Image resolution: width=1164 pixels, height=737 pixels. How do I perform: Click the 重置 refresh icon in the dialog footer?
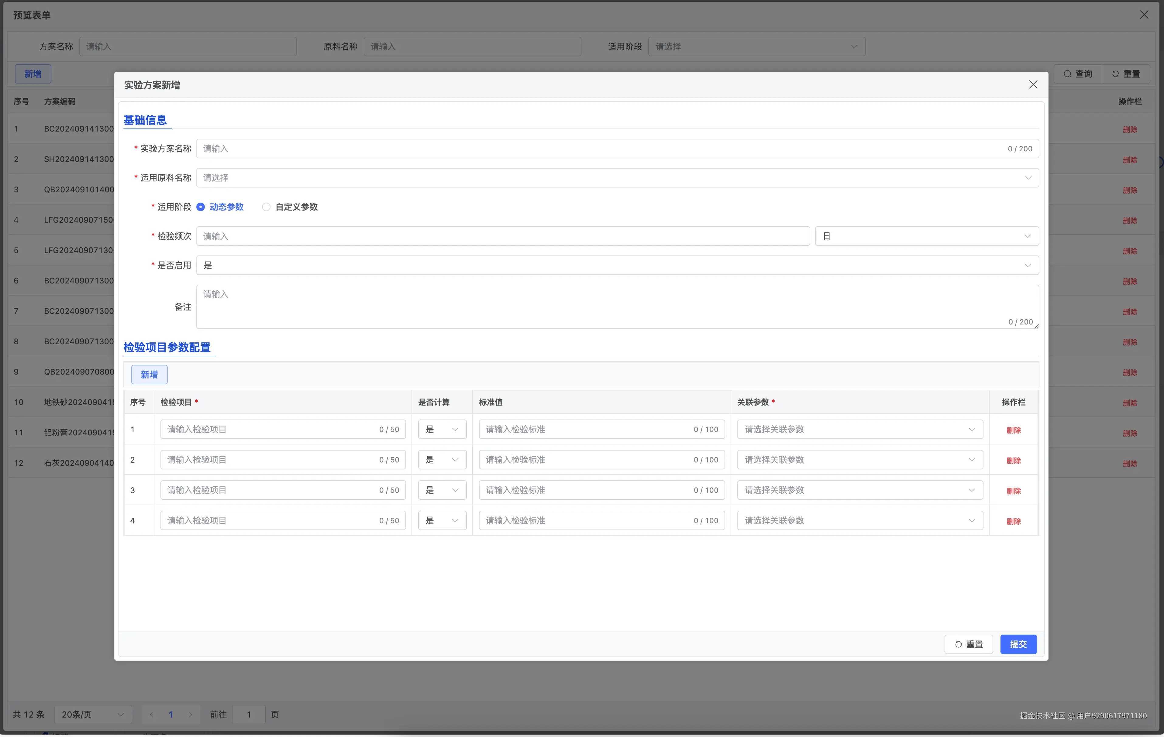click(x=958, y=644)
